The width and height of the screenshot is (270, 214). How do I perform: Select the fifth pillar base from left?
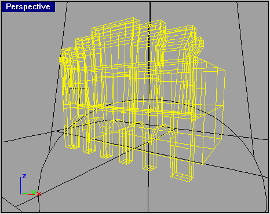pyautogui.click(x=149, y=168)
